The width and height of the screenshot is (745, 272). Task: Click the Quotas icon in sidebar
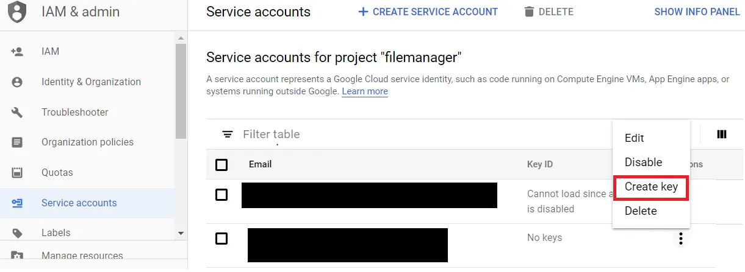tap(17, 172)
